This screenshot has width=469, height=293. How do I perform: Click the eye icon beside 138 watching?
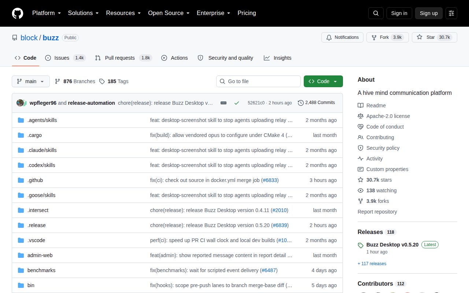pyautogui.click(x=361, y=190)
